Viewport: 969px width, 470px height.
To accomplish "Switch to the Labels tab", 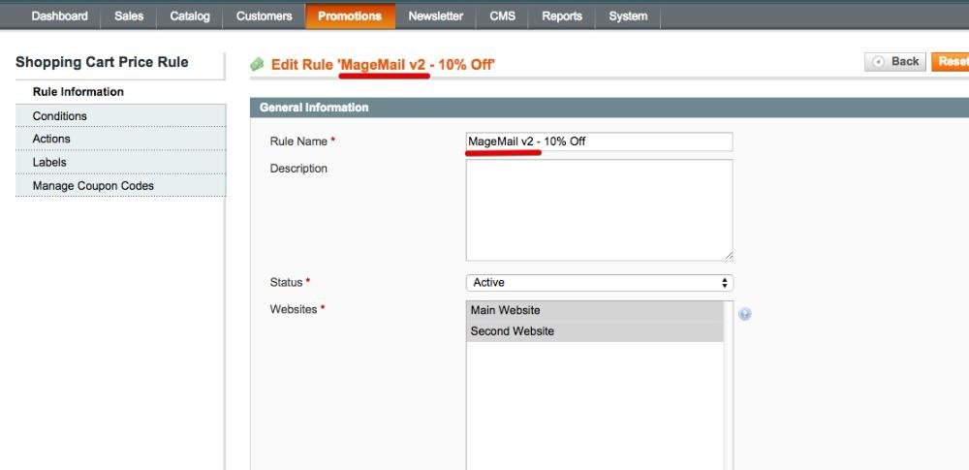I will coord(49,163).
